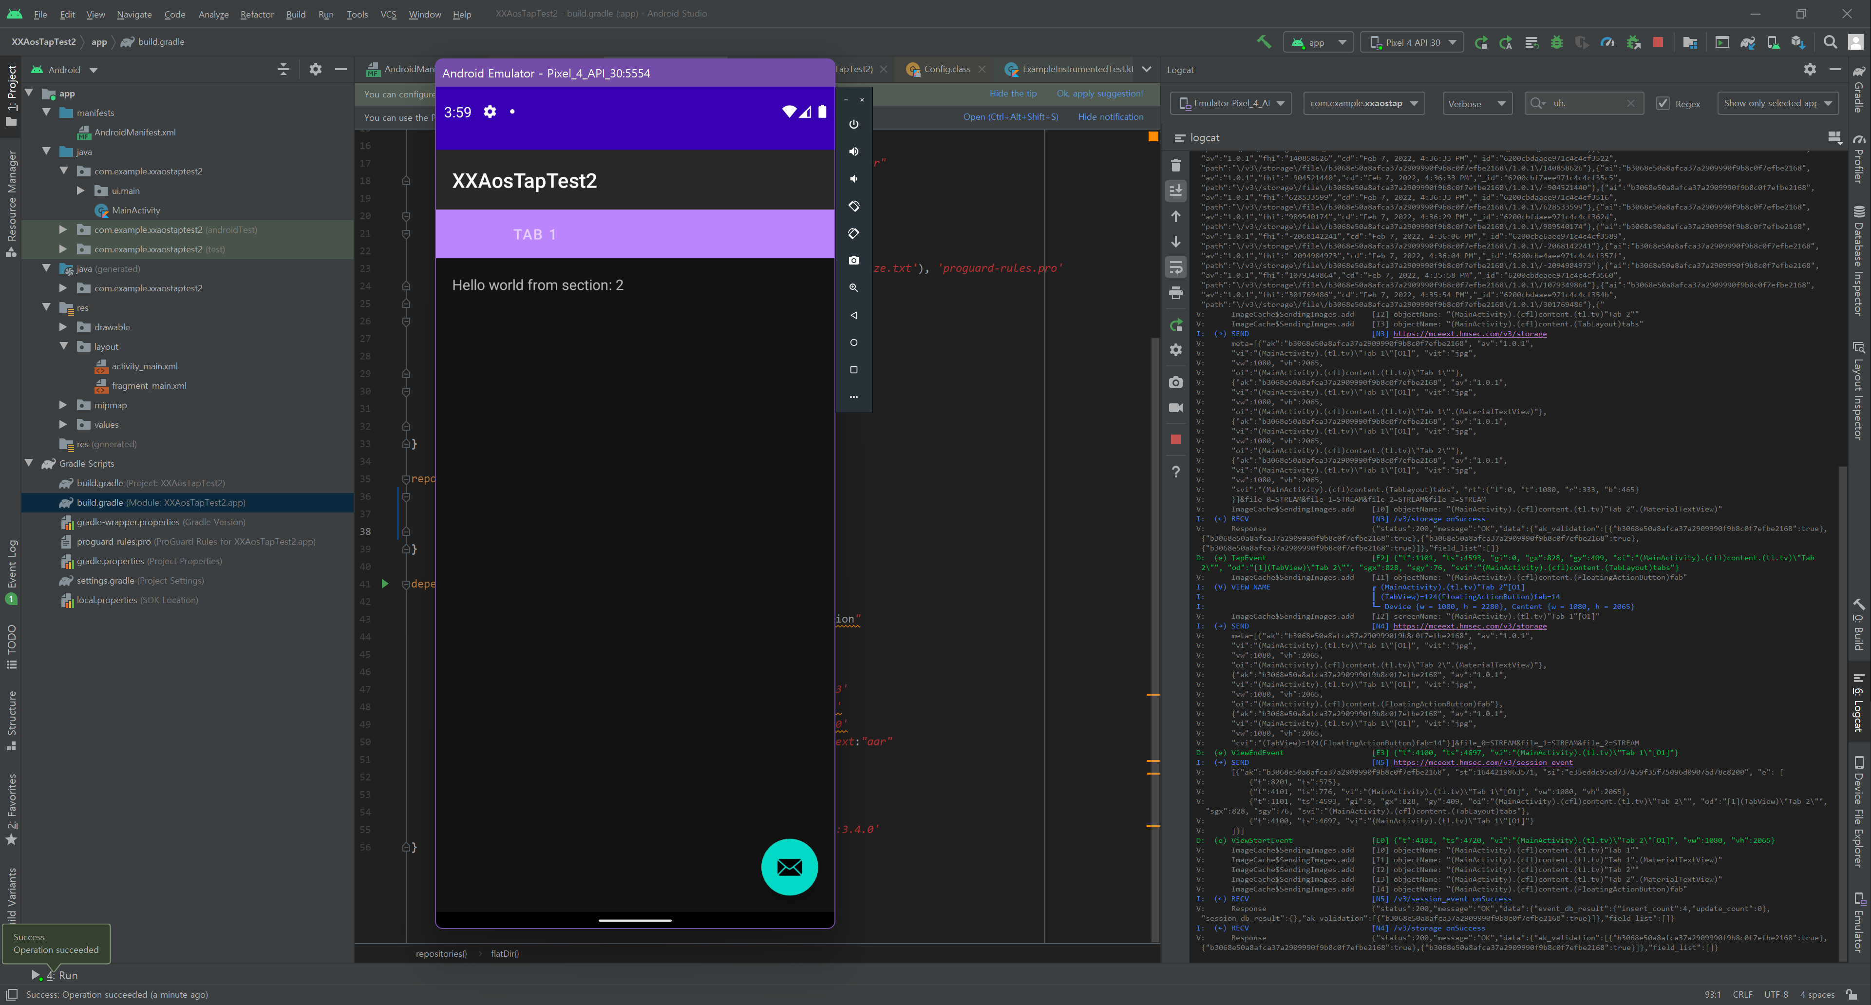This screenshot has height=1005, width=1871.
Task: Clear logcat with the trash icon
Action: point(1176,166)
